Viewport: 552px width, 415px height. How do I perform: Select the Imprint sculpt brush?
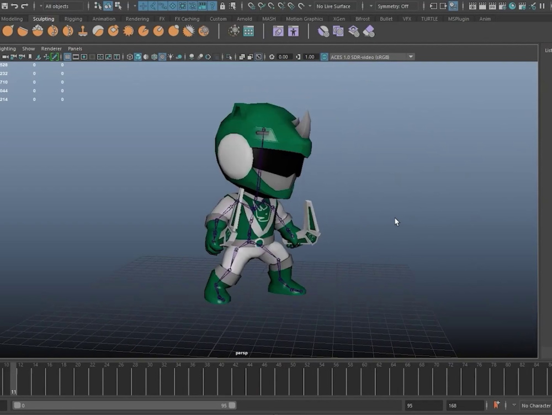[144, 31]
